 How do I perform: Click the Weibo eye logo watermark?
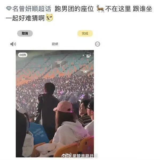[67, 155]
